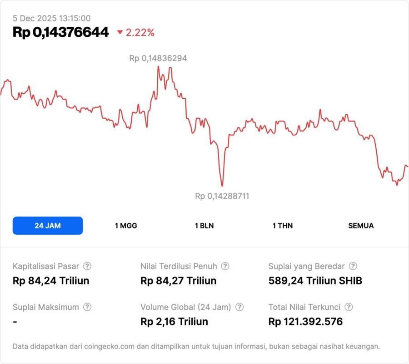The image size is (409, 364).
Task: Show the Suplai yang Beredar tooltip icon
Action: pyautogui.click(x=353, y=266)
